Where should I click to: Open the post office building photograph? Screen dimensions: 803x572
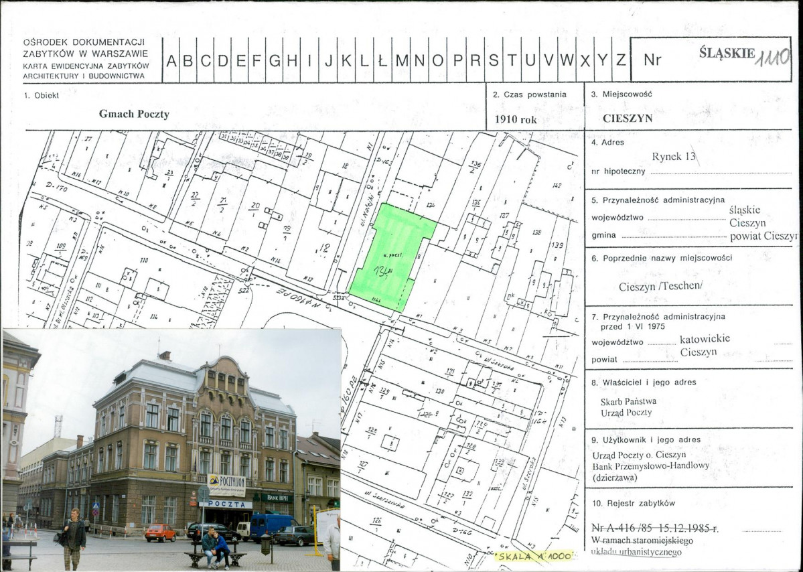coord(171,449)
